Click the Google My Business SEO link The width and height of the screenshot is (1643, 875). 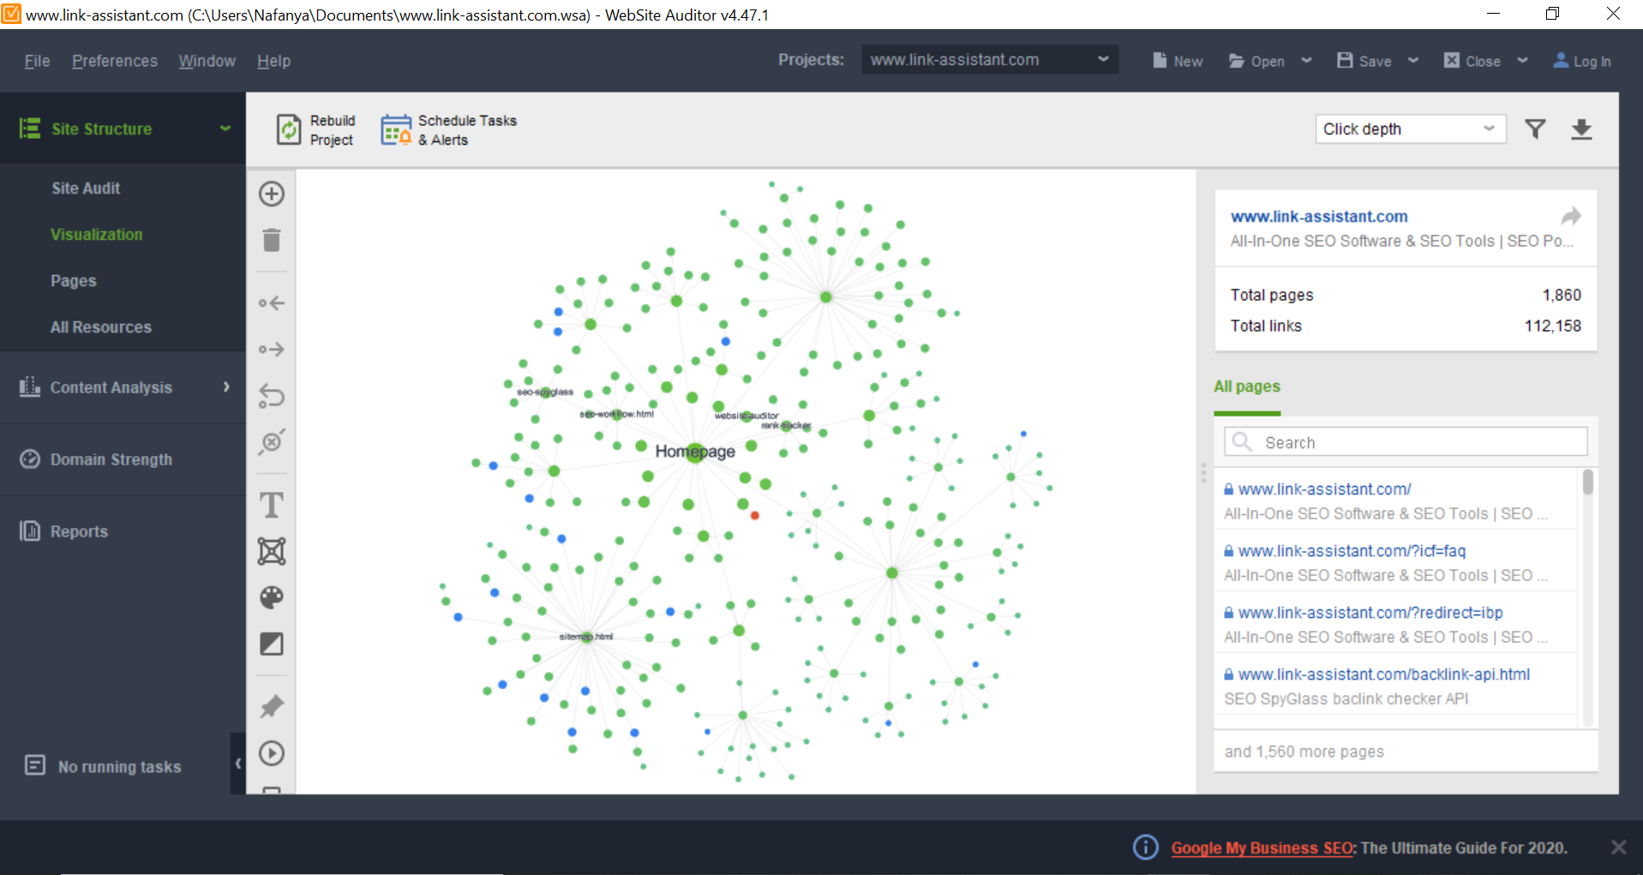pyautogui.click(x=1262, y=848)
